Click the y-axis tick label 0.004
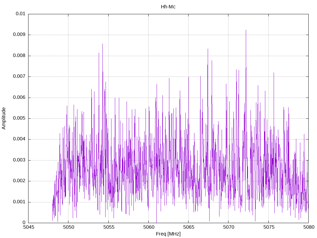 19,139
